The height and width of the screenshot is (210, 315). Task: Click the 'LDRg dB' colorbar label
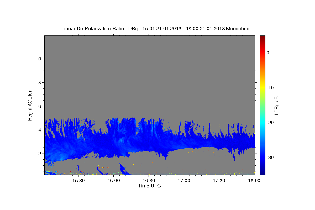tap(276, 105)
